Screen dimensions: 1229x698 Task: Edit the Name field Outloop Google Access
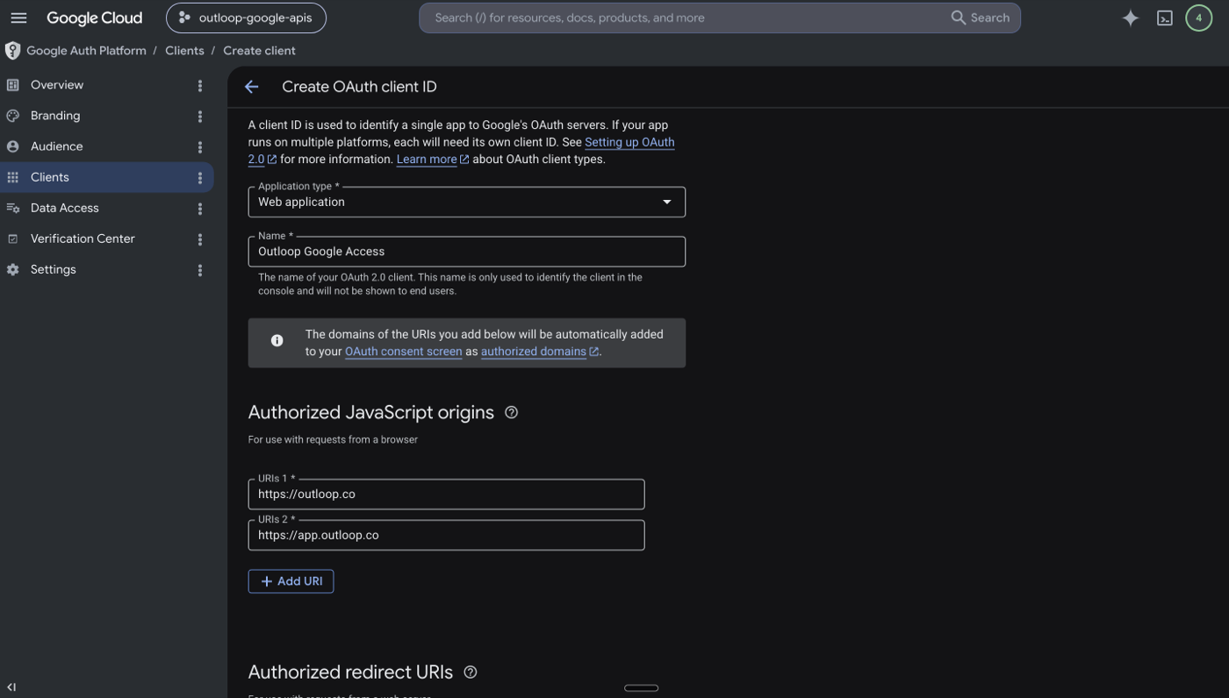(x=466, y=252)
